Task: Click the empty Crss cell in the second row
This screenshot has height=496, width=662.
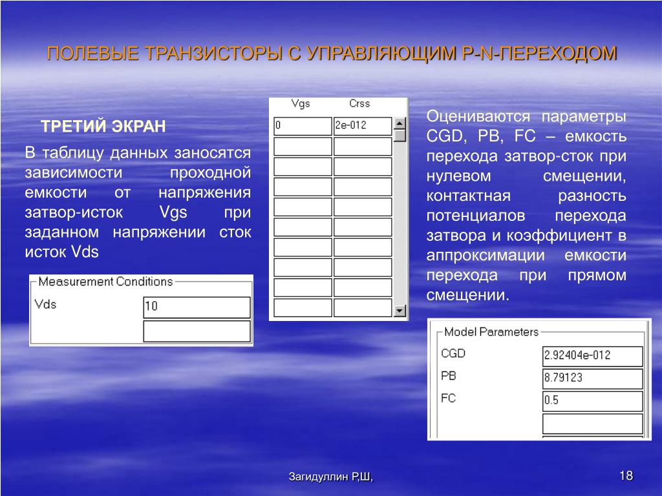Action: (363, 147)
